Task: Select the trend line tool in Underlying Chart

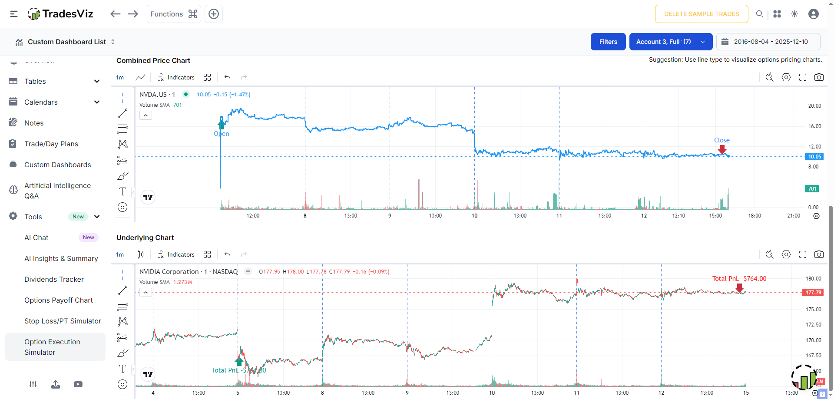Action: click(x=122, y=290)
